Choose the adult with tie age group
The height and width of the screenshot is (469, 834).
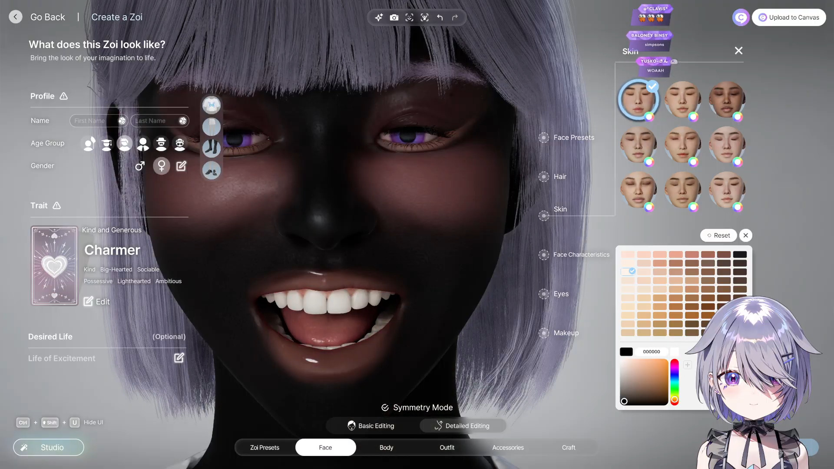point(143,143)
